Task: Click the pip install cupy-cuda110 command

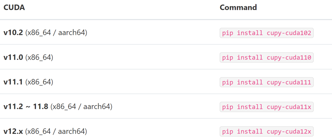Action: 267,58
